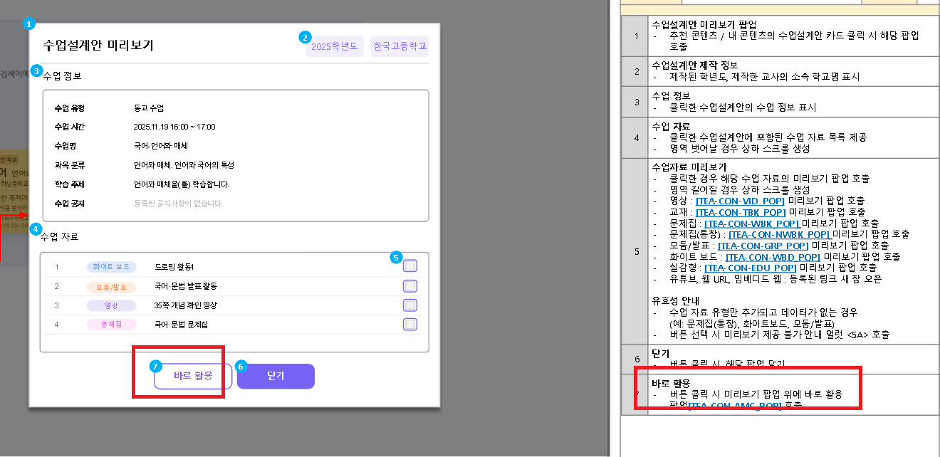Click preview icon for 35쪽 개념 확인 영상
940x457 pixels.
(410, 305)
